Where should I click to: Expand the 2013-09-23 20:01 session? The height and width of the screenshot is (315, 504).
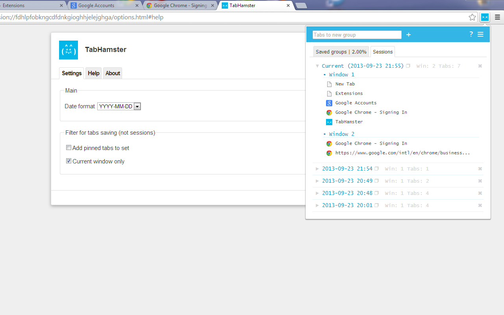coord(317,206)
